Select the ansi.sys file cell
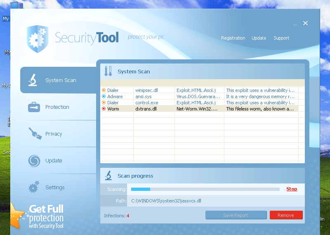This screenshot has width=330, height=235. pyautogui.click(x=154, y=96)
